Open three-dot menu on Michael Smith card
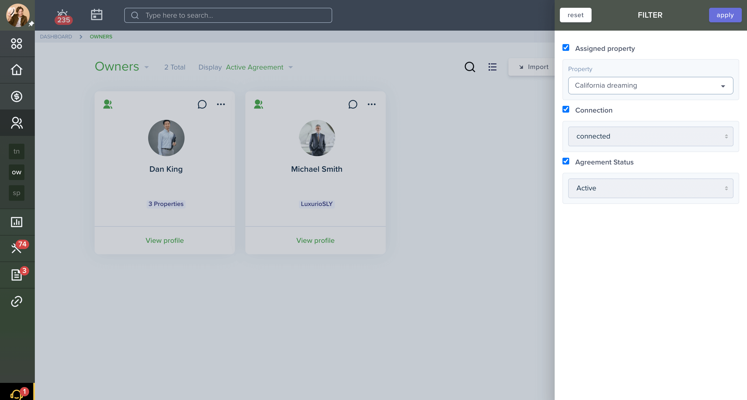The height and width of the screenshot is (400, 747). tap(372, 104)
